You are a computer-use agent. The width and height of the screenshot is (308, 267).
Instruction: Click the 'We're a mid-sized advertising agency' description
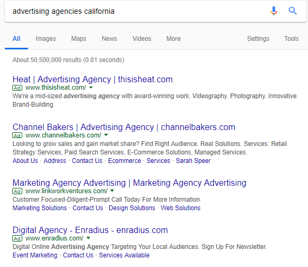click(155, 100)
